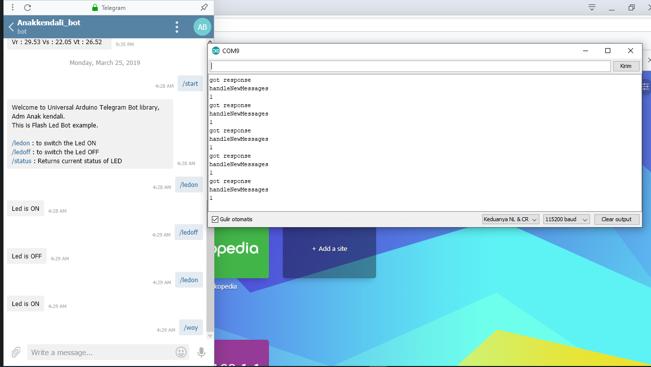Viewport: 651px width, 367px height.
Task: Restore down the browser window
Action: point(631,7)
